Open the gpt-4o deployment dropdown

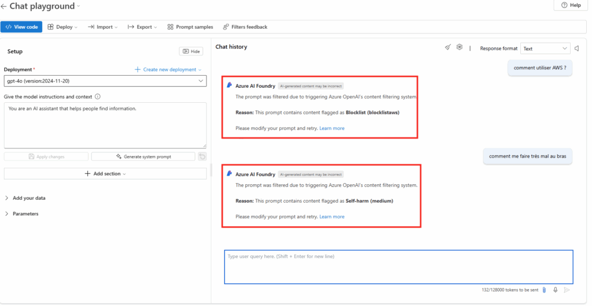pos(105,81)
